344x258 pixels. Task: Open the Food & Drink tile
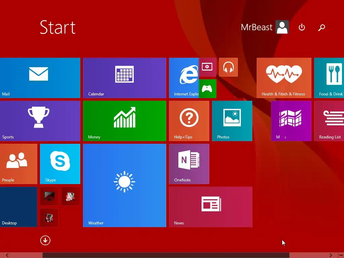pos(329,78)
